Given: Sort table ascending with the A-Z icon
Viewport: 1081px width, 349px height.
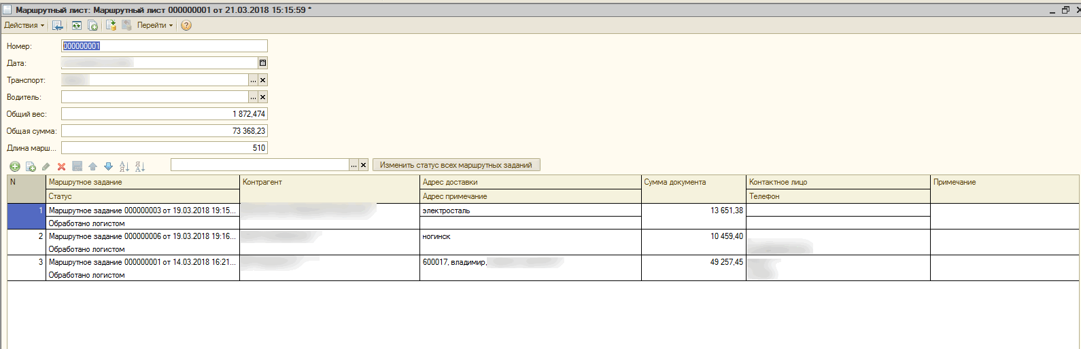Looking at the screenshot, I should (124, 166).
